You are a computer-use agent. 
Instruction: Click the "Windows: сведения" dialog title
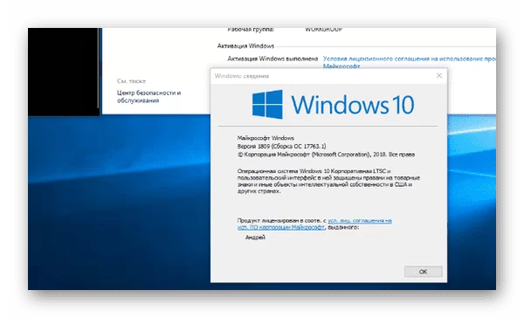242,76
